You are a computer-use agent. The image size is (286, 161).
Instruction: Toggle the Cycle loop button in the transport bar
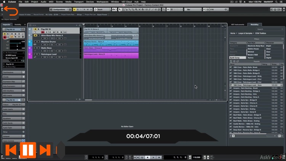142,157
